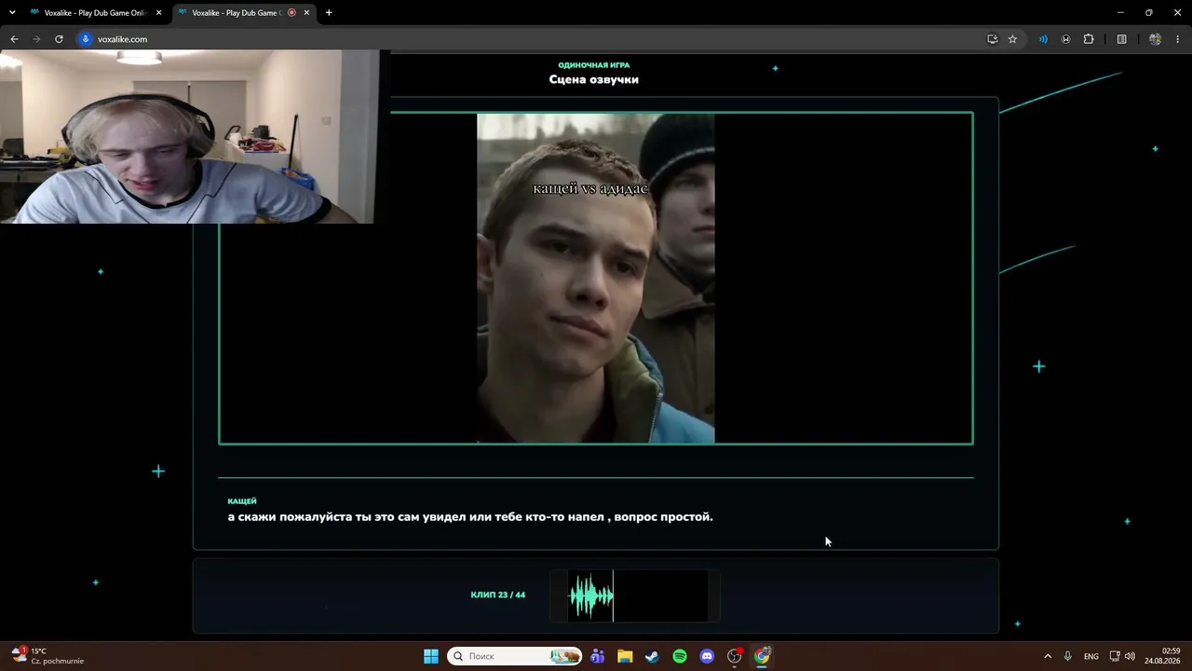The width and height of the screenshot is (1192, 671).
Task: Toggle the browser side panel
Action: 1122,39
